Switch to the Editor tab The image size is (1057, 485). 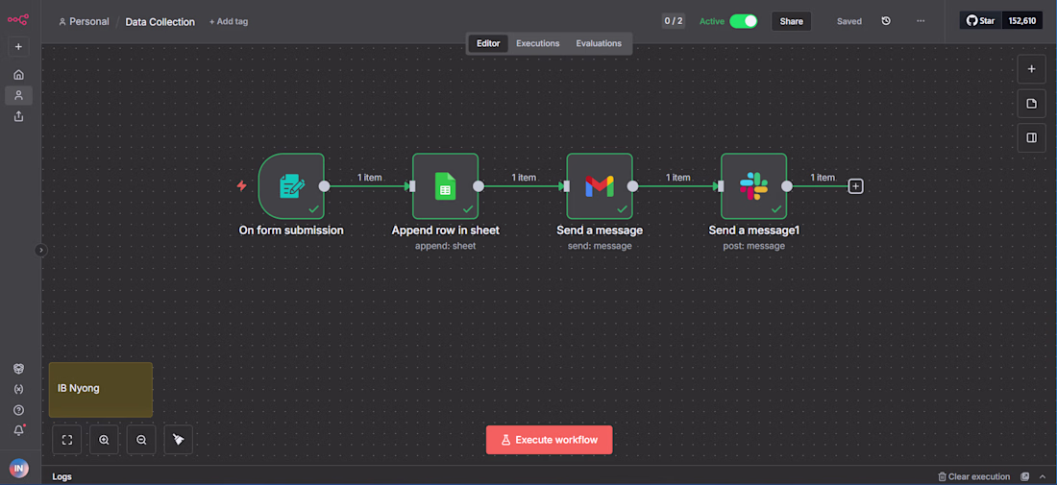point(488,43)
